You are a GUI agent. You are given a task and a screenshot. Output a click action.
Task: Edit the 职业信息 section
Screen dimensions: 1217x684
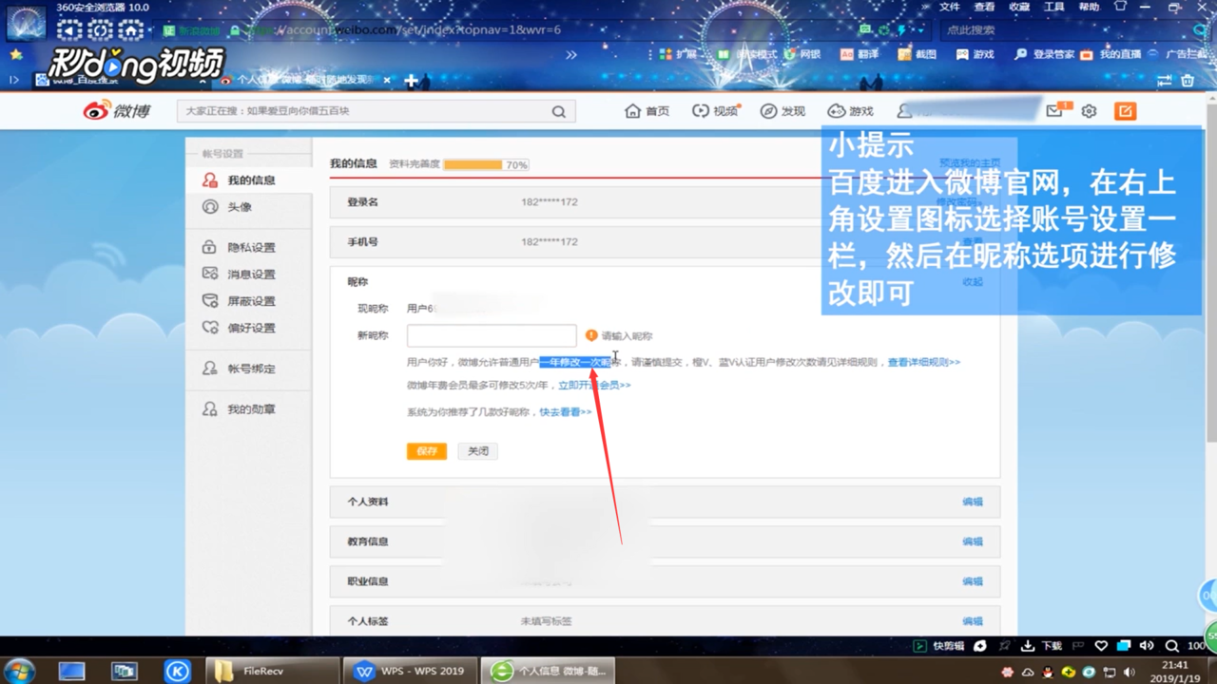coord(972,581)
